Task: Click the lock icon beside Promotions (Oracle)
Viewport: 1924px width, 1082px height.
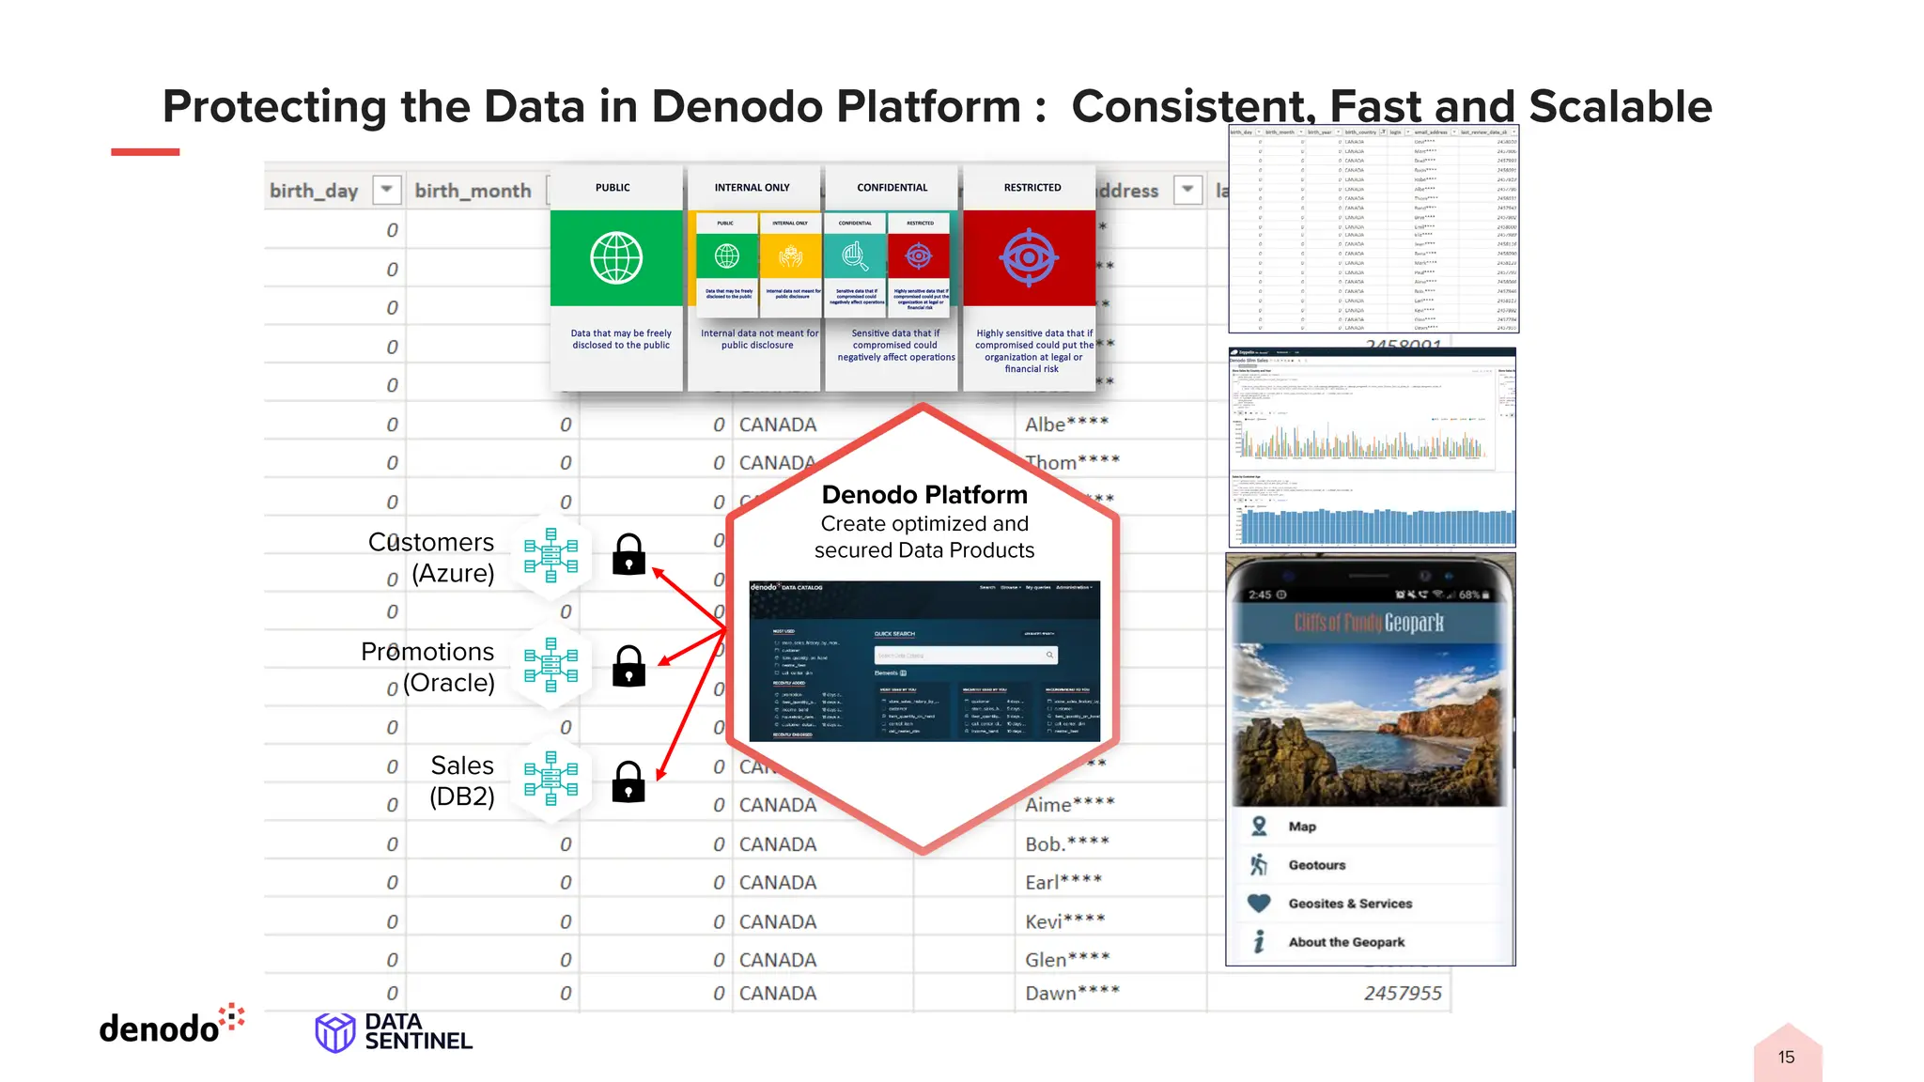Action: (628, 666)
